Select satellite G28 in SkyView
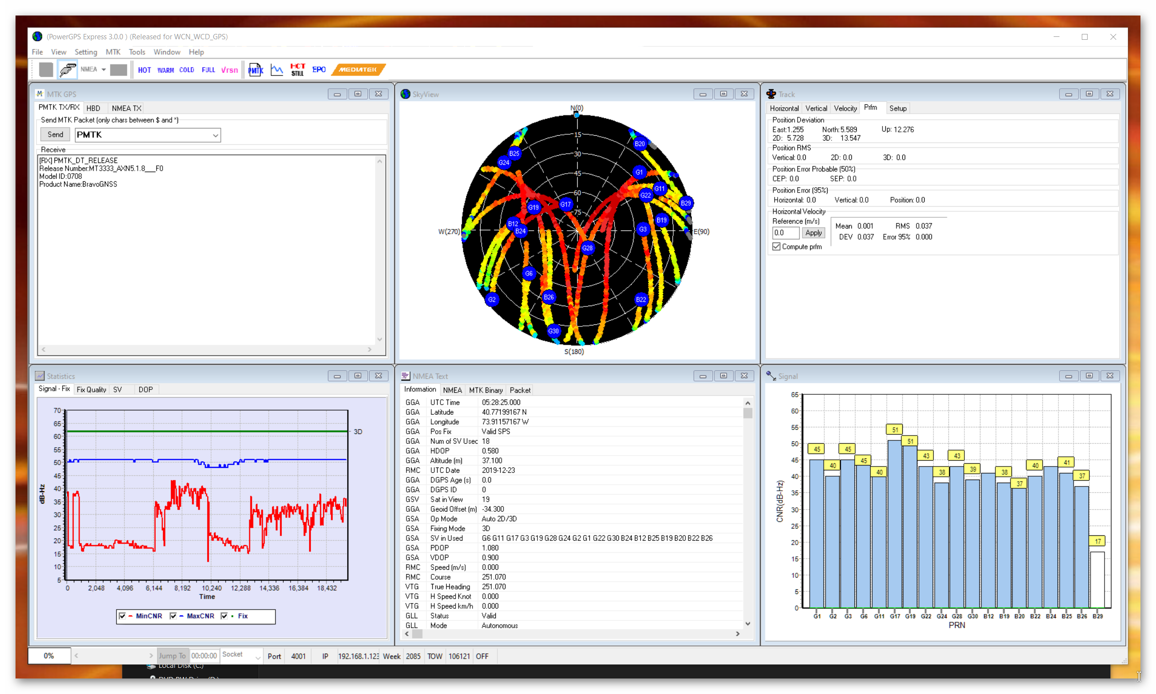This screenshot has height=694, width=1156. click(587, 248)
